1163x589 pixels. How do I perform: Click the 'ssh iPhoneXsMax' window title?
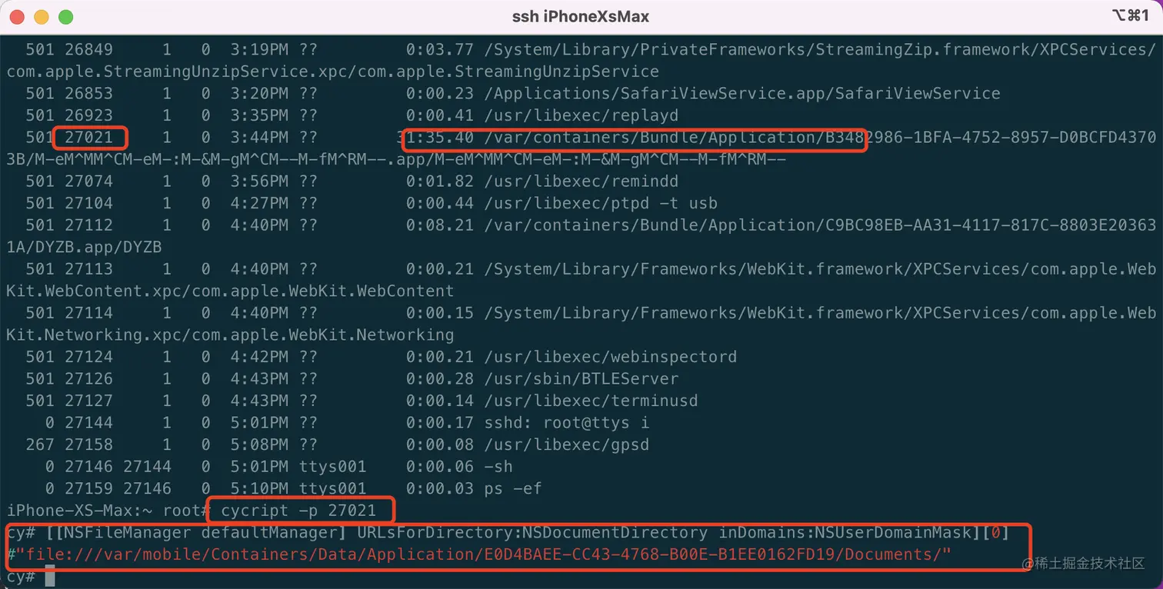point(581,16)
